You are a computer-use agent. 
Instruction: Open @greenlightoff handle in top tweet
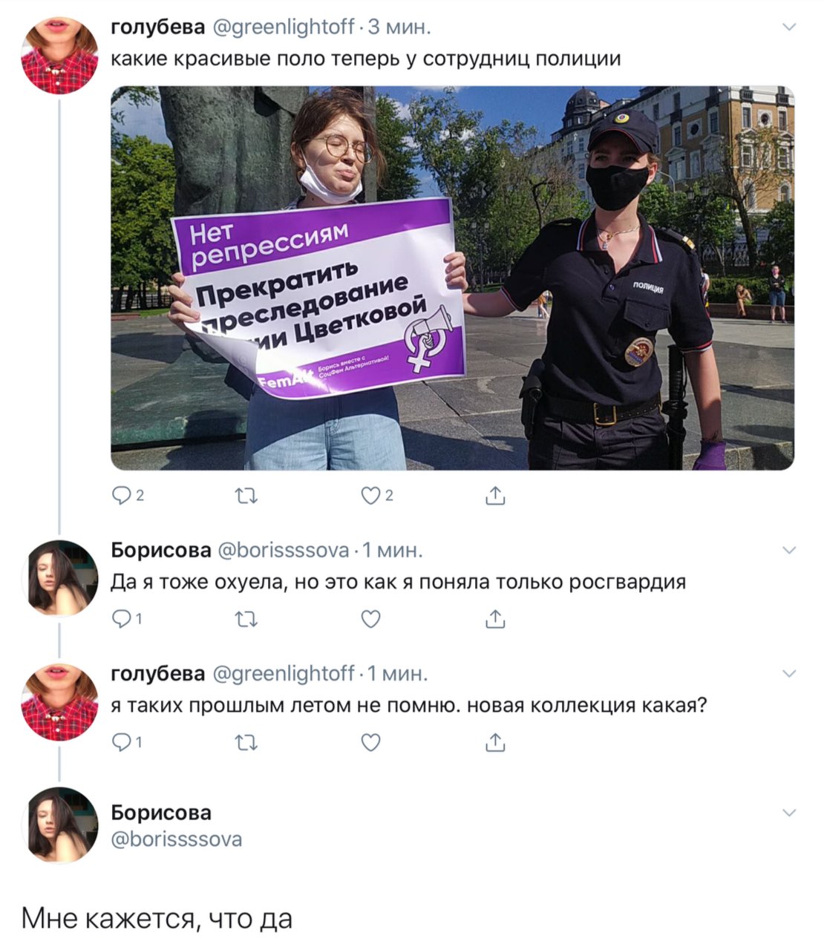[x=284, y=27]
